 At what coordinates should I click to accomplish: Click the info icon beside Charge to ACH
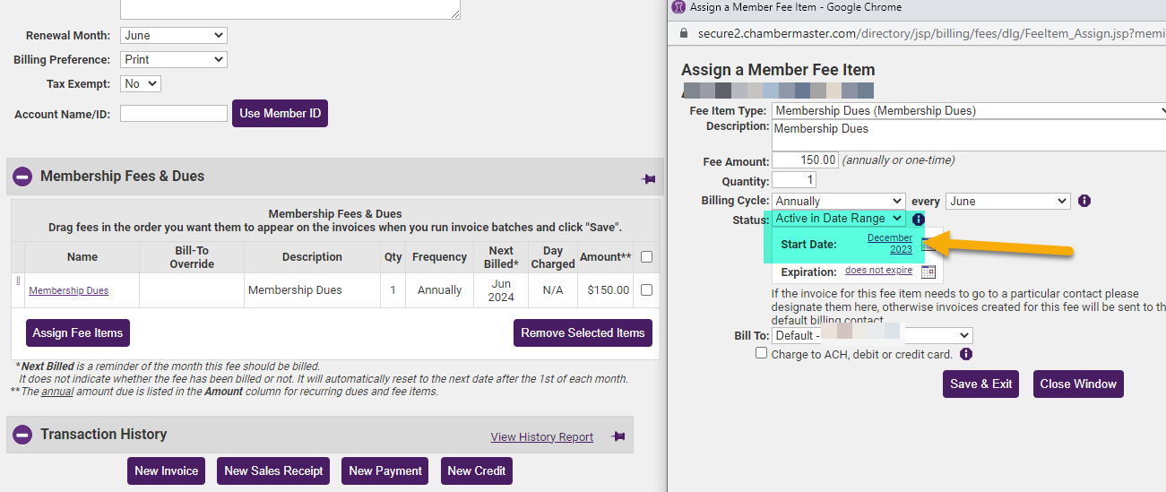[x=966, y=354]
